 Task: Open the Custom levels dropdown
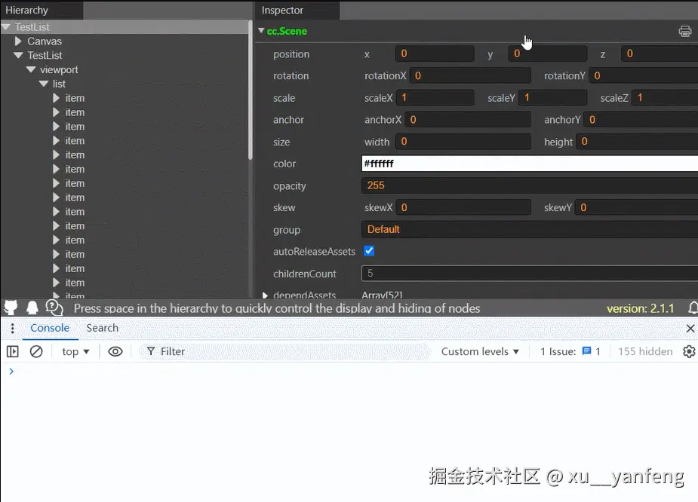click(x=480, y=351)
